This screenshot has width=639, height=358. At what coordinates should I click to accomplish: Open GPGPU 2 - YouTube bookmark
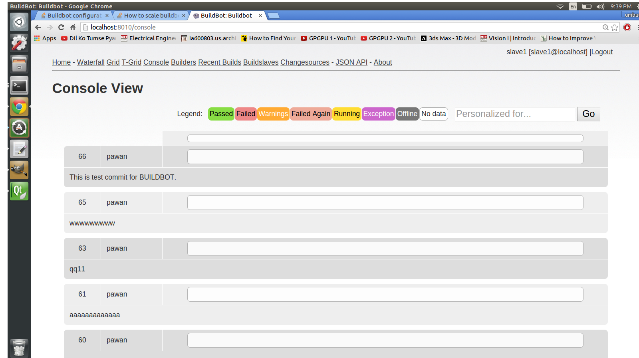388,38
